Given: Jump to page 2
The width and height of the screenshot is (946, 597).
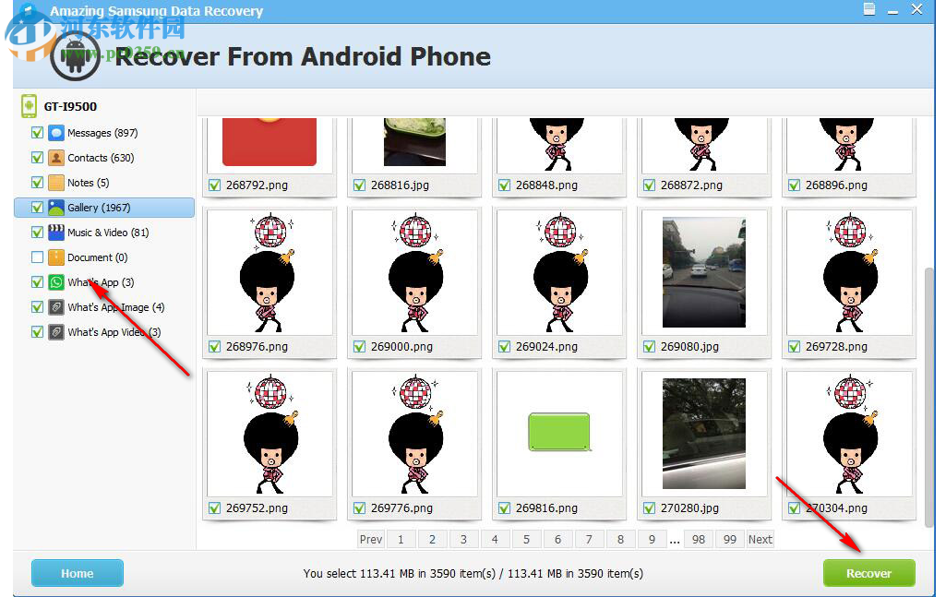Looking at the screenshot, I should click(x=432, y=539).
